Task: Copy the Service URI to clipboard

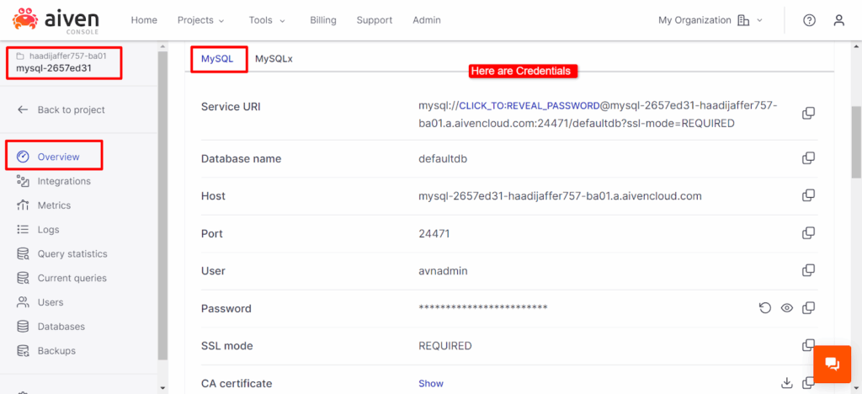Action: pos(808,114)
